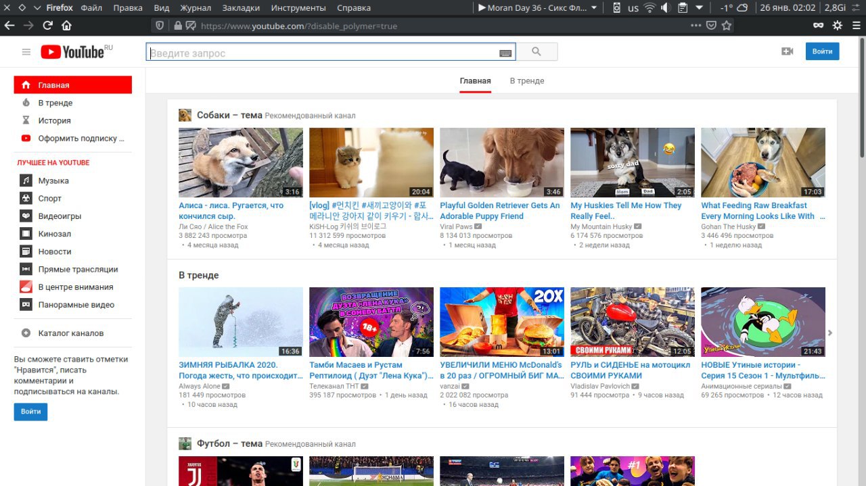This screenshot has height=486, width=866.
Task: Reload the page with the refresh icon
Action: tap(47, 26)
